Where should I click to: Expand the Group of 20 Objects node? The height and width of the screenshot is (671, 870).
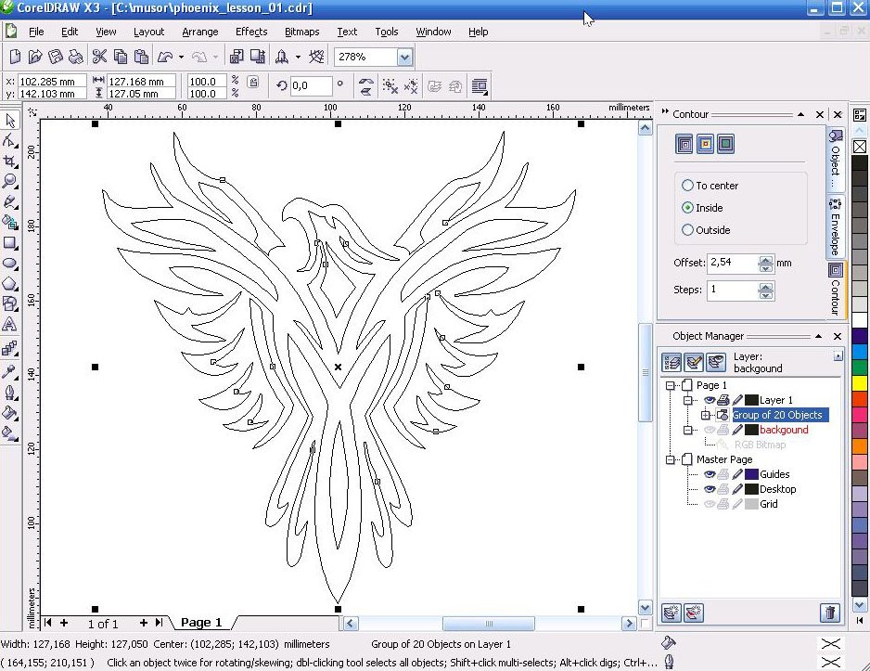(x=706, y=415)
